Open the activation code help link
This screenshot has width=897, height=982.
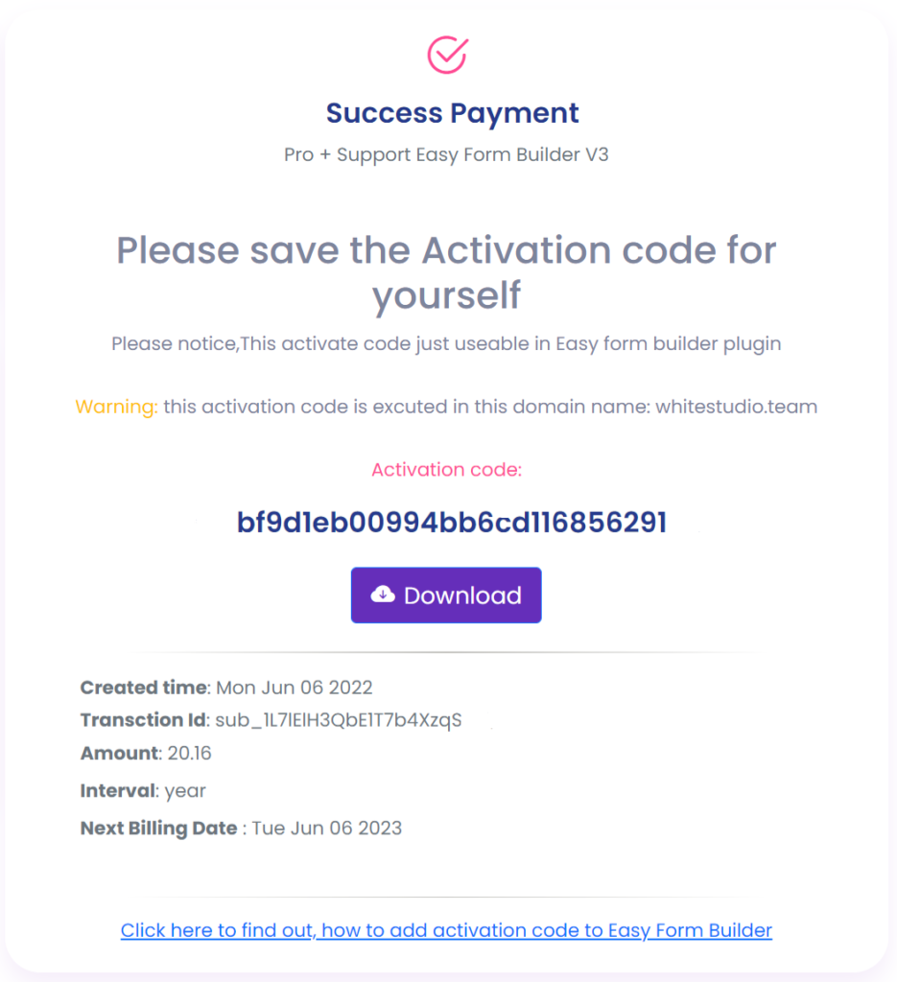tap(446, 930)
